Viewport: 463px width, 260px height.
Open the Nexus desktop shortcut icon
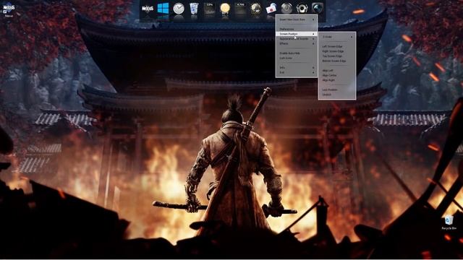(x=9, y=9)
